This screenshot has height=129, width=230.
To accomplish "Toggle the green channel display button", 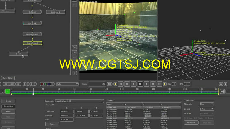I will pyautogui.click(x=45, y=84).
